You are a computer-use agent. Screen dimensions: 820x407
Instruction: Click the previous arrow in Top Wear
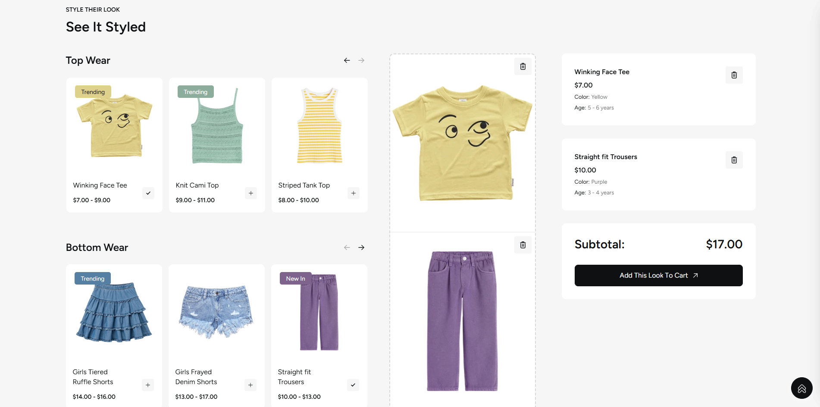pos(347,60)
